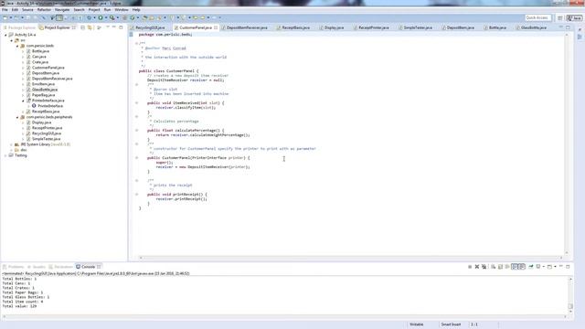Expand the JRE System Library node
585x329 pixels.
pyautogui.click(x=12, y=144)
